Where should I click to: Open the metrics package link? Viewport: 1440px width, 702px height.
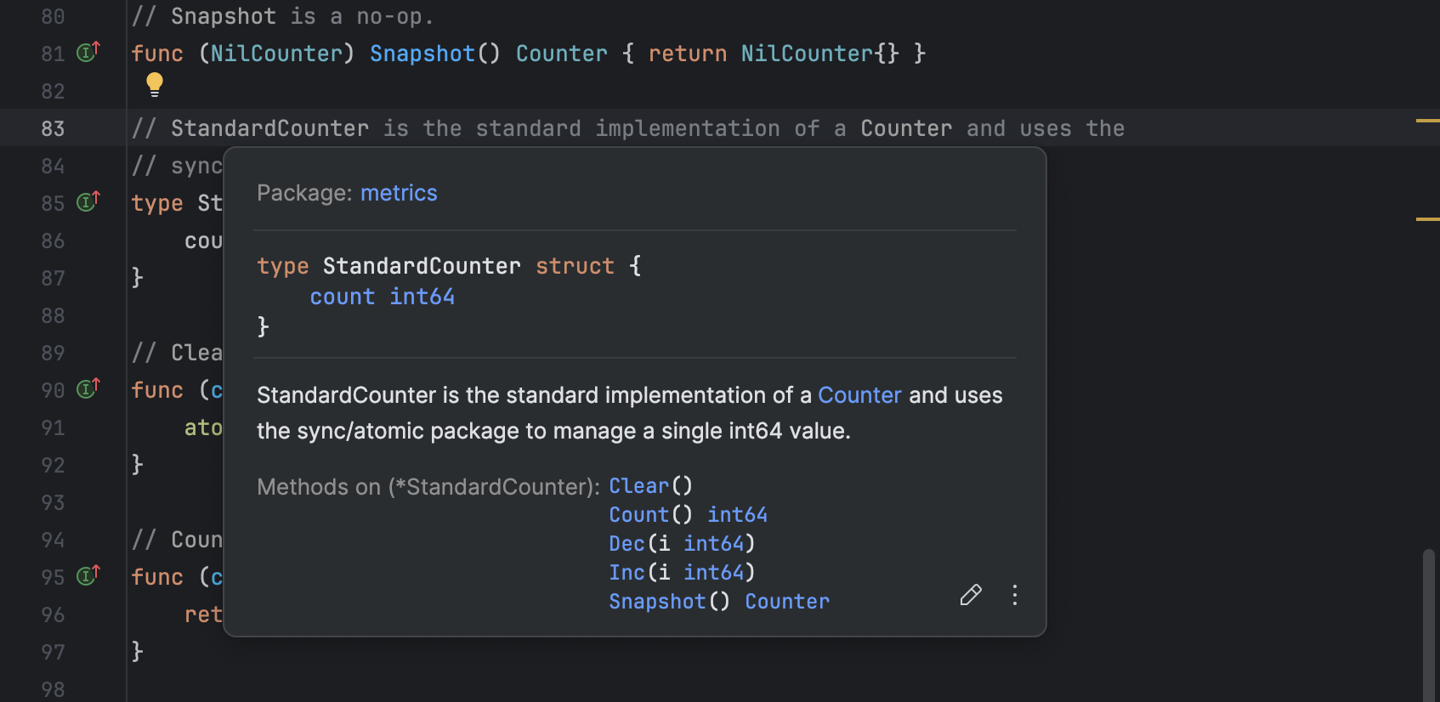(399, 193)
